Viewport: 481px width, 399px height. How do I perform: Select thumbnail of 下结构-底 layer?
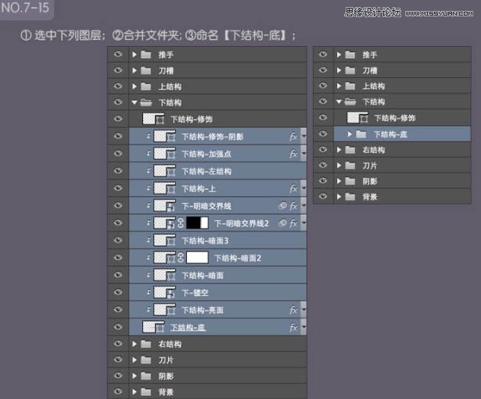click(154, 327)
